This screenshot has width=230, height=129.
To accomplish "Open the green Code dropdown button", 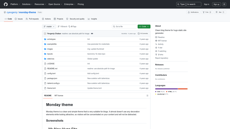I will pyautogui.click(x=144, y=26).
